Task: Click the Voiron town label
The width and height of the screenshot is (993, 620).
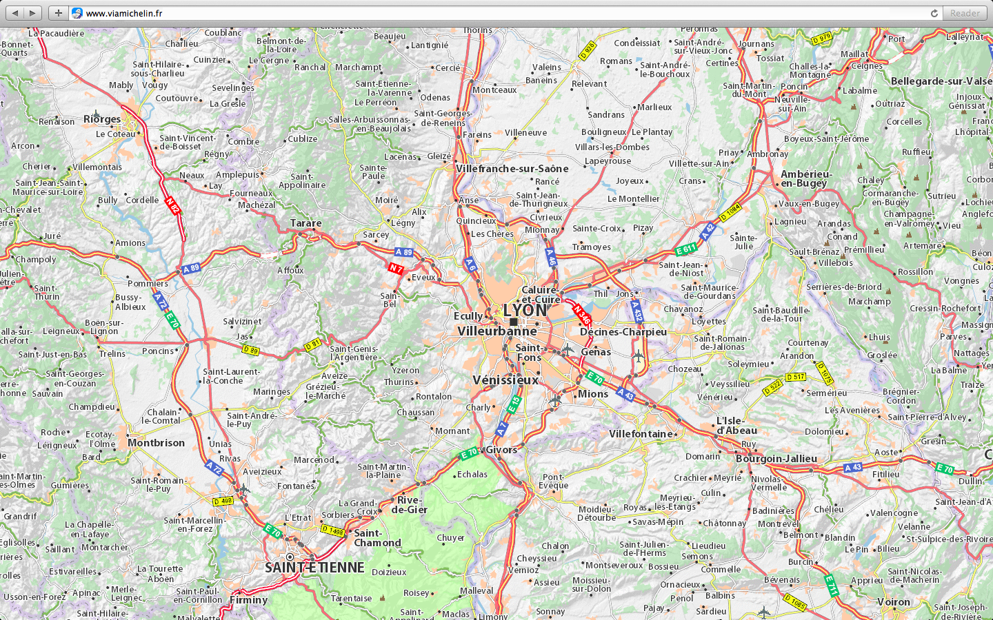Action: coord(894,602)
